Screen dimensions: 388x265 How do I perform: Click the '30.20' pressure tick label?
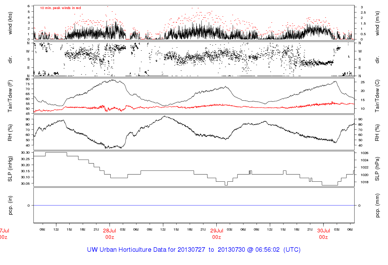click(x=25, y=165)
